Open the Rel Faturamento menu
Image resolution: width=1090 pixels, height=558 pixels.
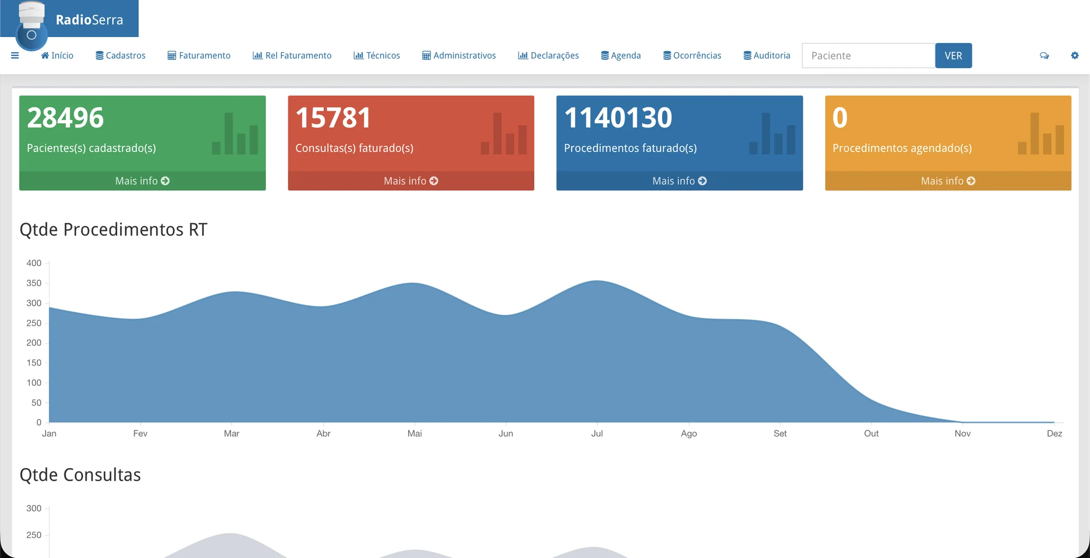[x=292, y=56]
